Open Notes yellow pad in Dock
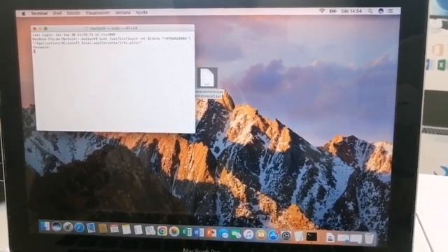The height and width of the screenshot is (252, 448). tap(126, 229)
